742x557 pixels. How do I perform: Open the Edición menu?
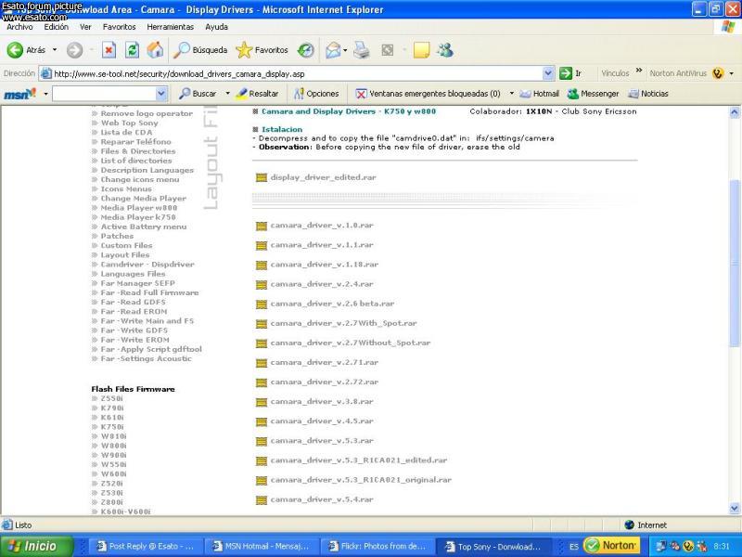(x=57, y=27)
